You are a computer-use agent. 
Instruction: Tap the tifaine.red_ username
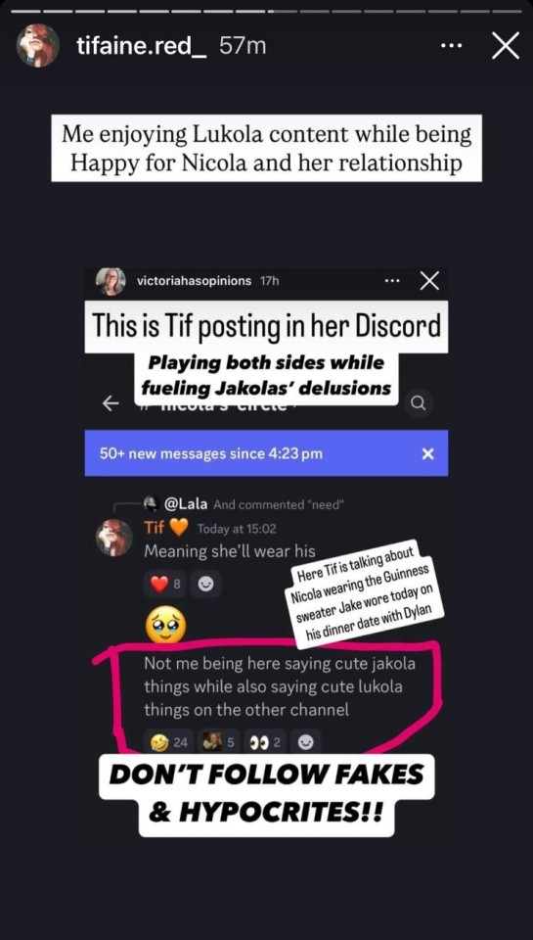pos(142,46)
